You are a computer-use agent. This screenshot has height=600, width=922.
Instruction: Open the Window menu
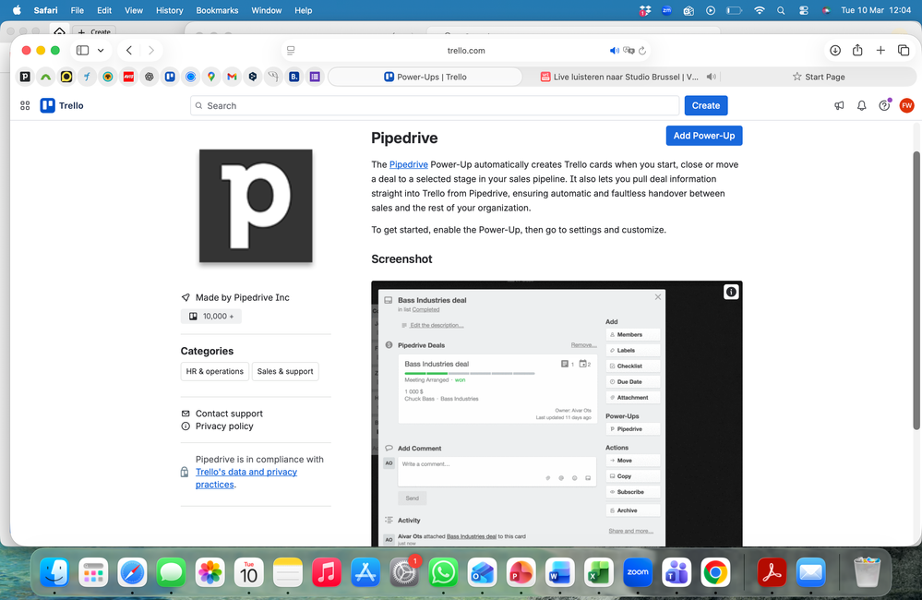pos(267,10)
